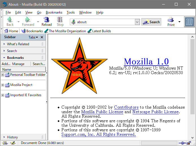Image resolution: width=196 pixels, height=146 pixels.
Task: Click the Mozilla red star dinosaur logo
Action: [x=79, y=66]
